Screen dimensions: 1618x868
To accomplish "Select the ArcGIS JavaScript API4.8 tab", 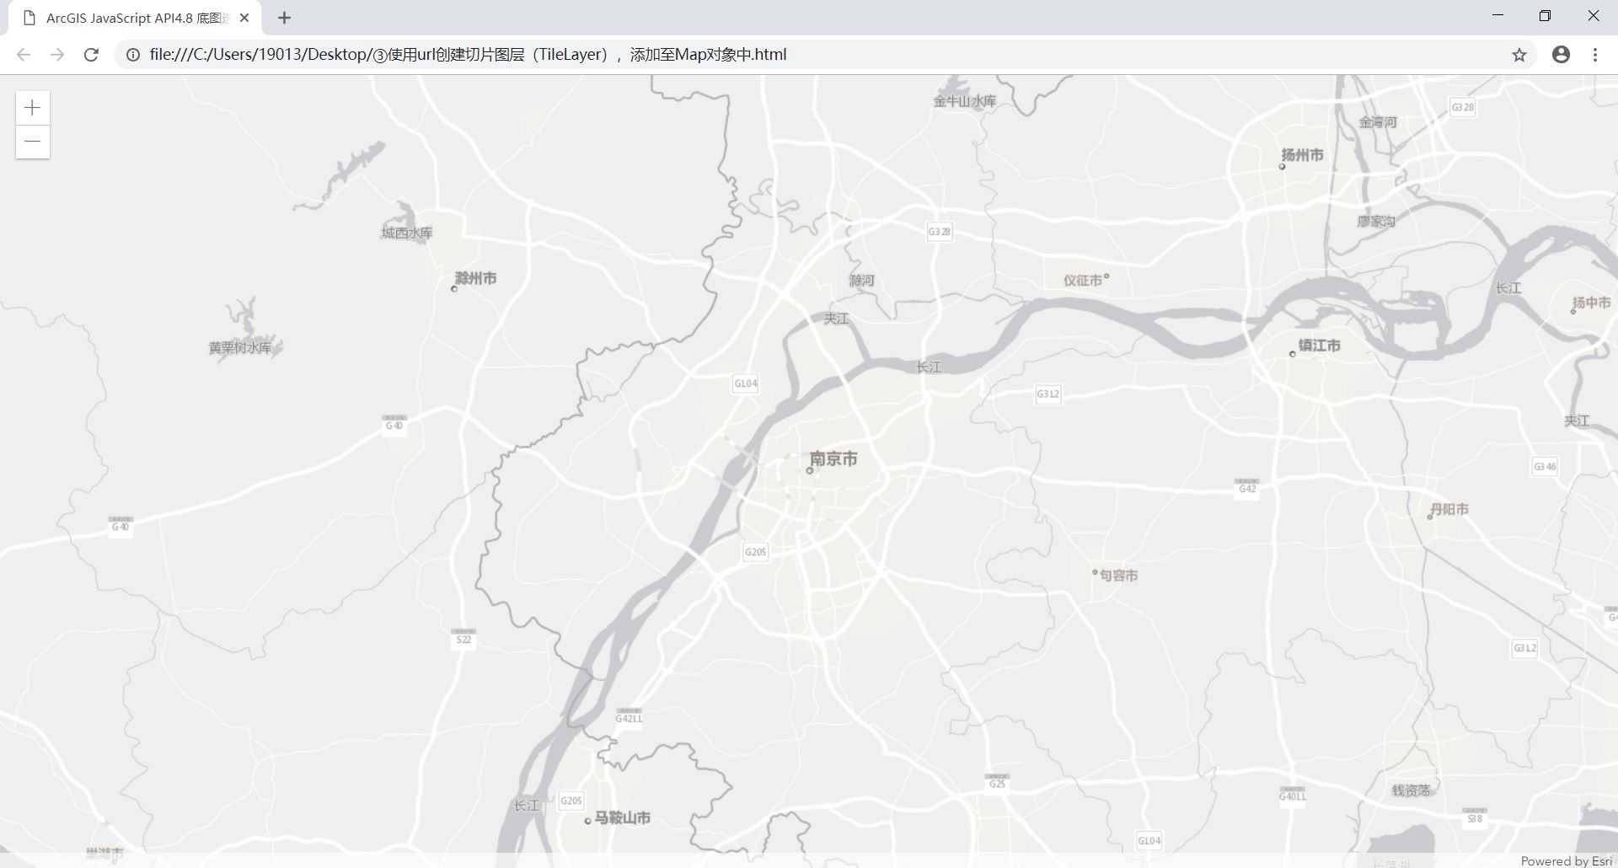I will click(x=135, y=18).
